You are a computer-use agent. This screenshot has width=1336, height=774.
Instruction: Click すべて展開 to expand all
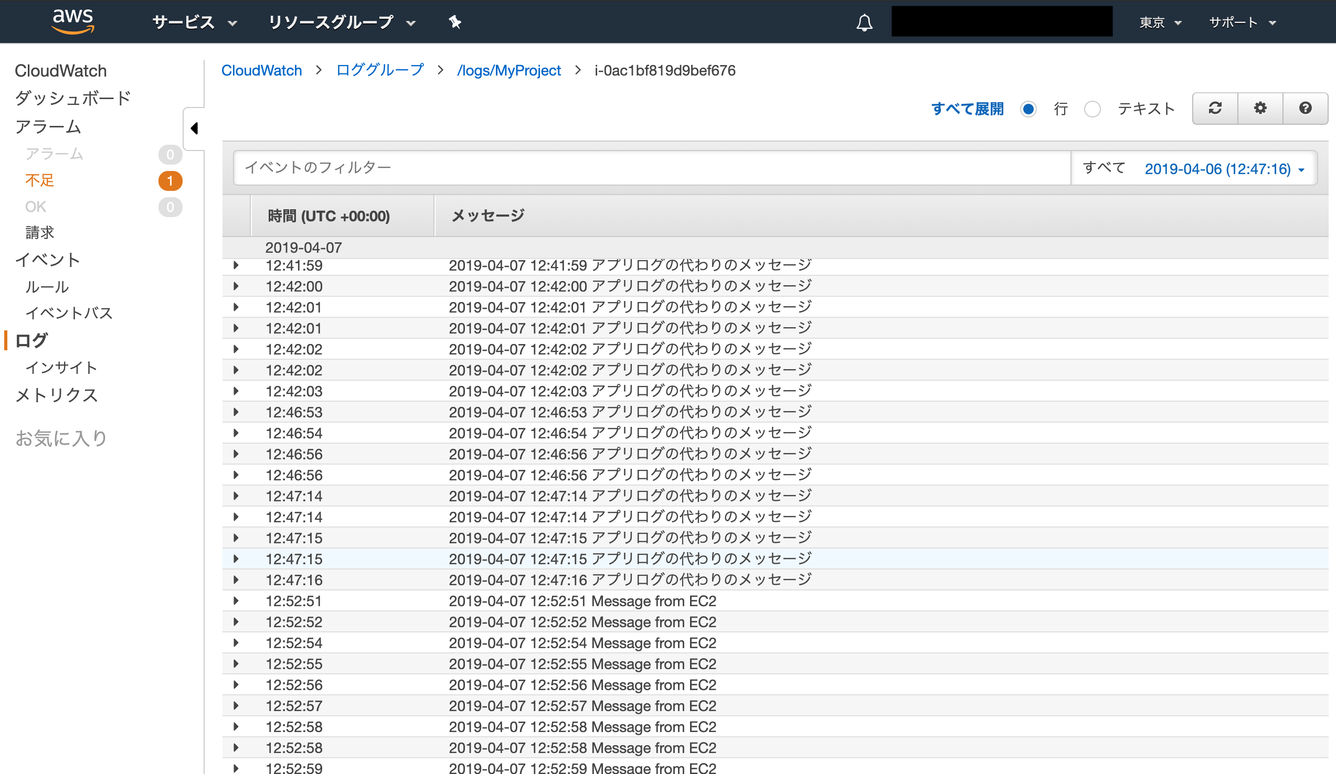click(967, 109)
